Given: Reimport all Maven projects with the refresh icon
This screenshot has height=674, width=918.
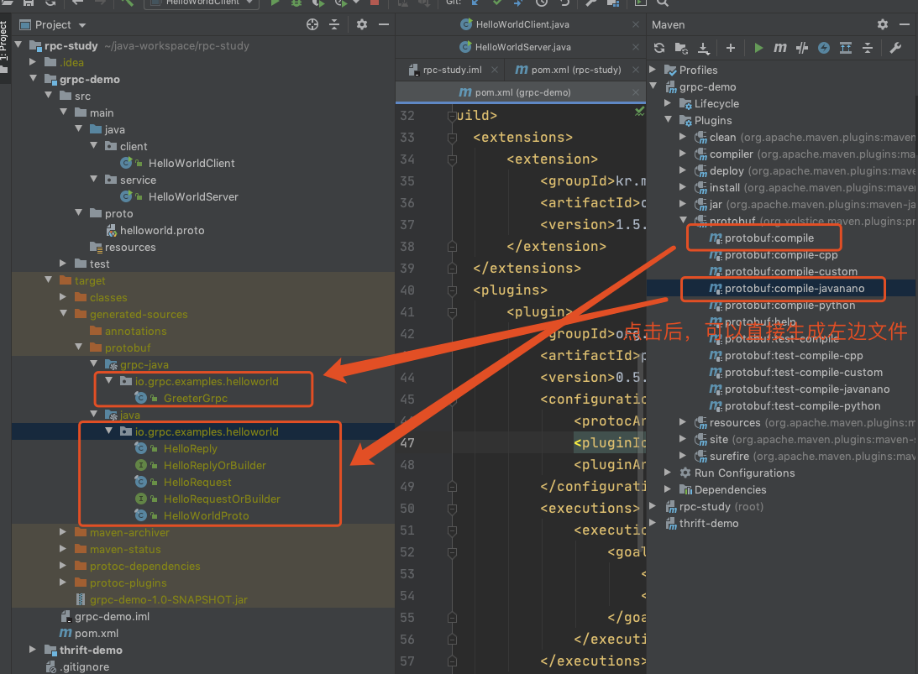Looking at the screenshot, I should 659,48.
